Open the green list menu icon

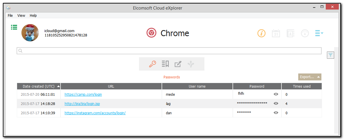(x=14, y=27)
